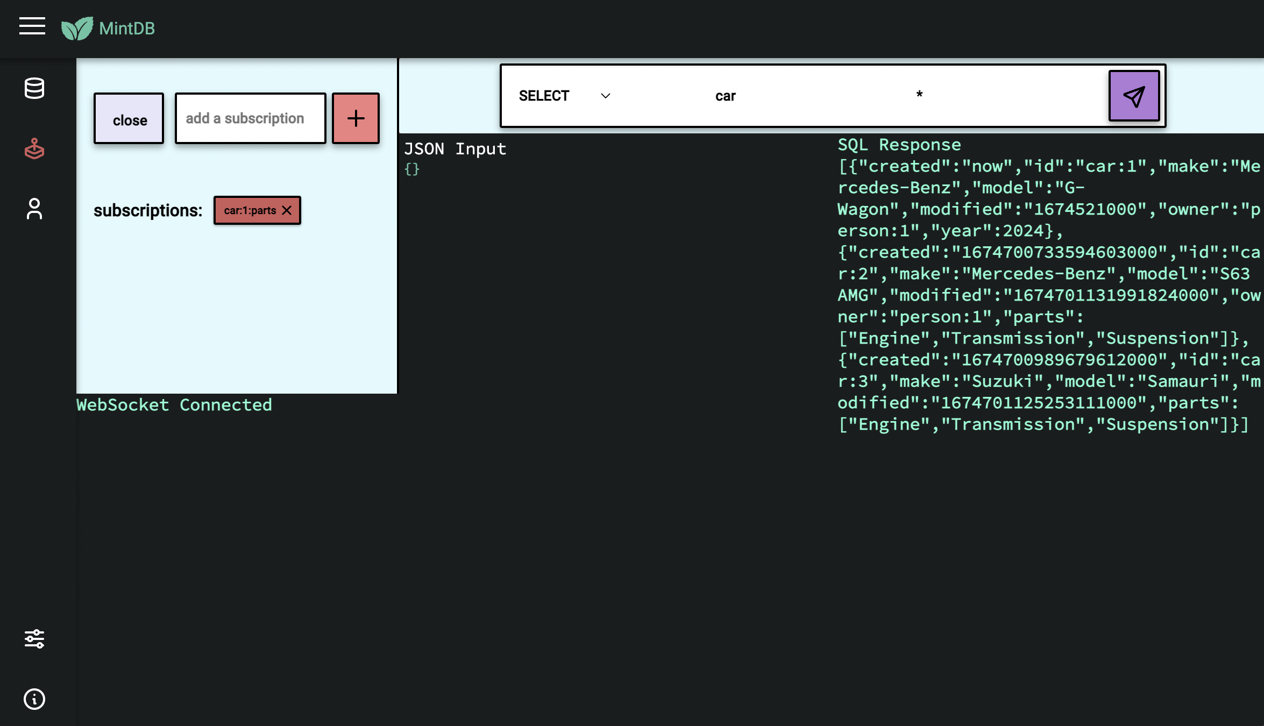Image resolution: width=1264 pixels, height=726 pixels.
Task: Send query with paper plane button
Action: coord(1134,96)
